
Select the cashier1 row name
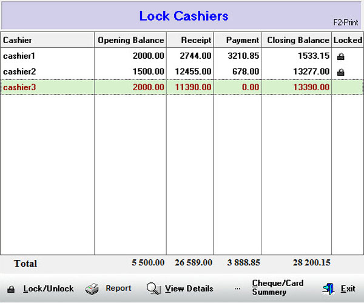pos(19,56)
